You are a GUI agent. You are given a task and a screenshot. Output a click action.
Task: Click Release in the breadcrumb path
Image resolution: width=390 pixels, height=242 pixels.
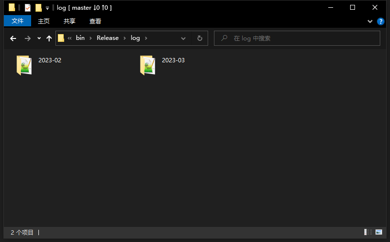pyautogui.click(x=107, y=38)
